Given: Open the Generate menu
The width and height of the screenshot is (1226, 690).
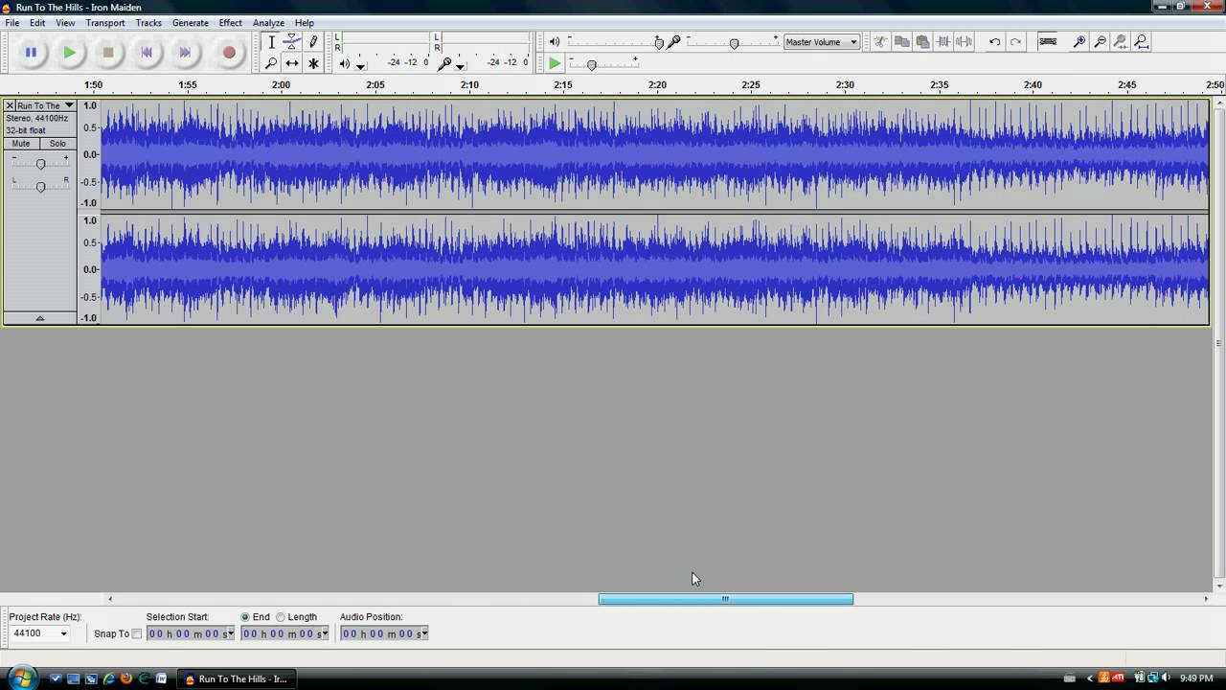Looking at the screenshot, I should [x=191, y=22].
